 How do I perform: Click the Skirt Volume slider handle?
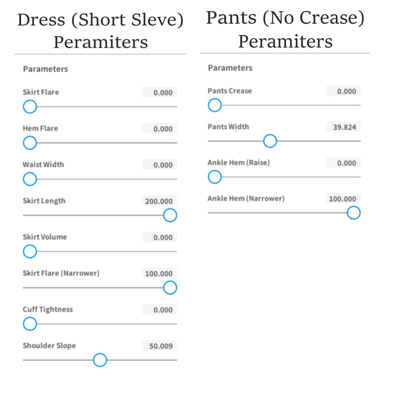point(30,251)
